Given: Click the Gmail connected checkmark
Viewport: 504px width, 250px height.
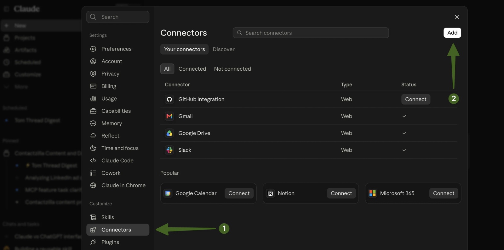Looking at the screenshot, I should pyautogui.click(x=404, y=116).
